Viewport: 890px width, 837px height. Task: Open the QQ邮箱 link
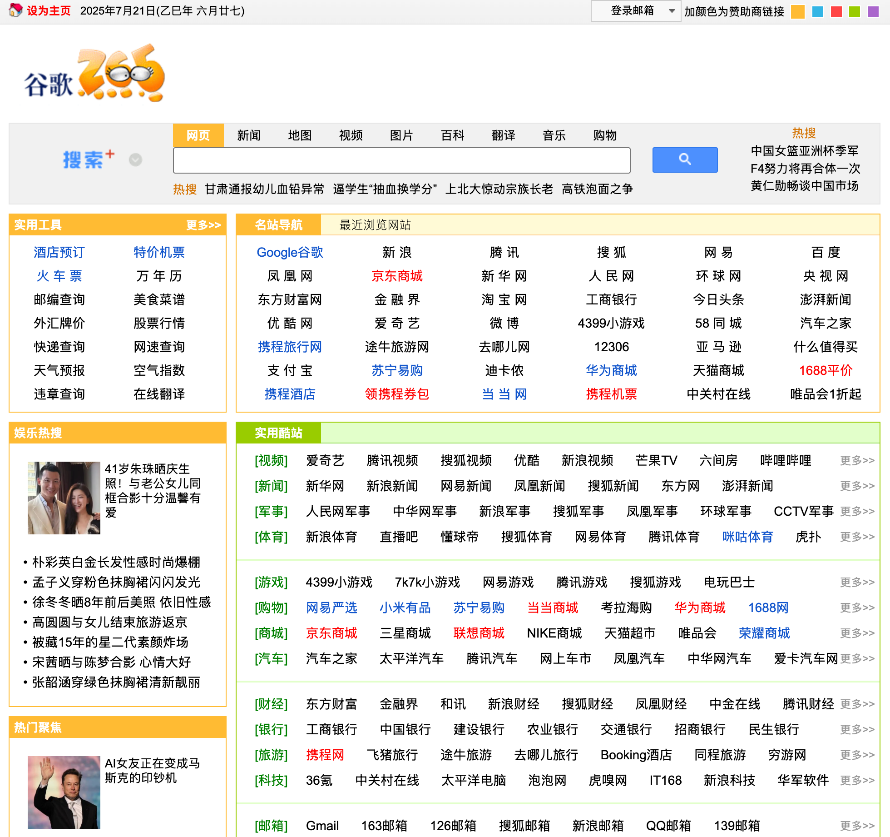668,826
